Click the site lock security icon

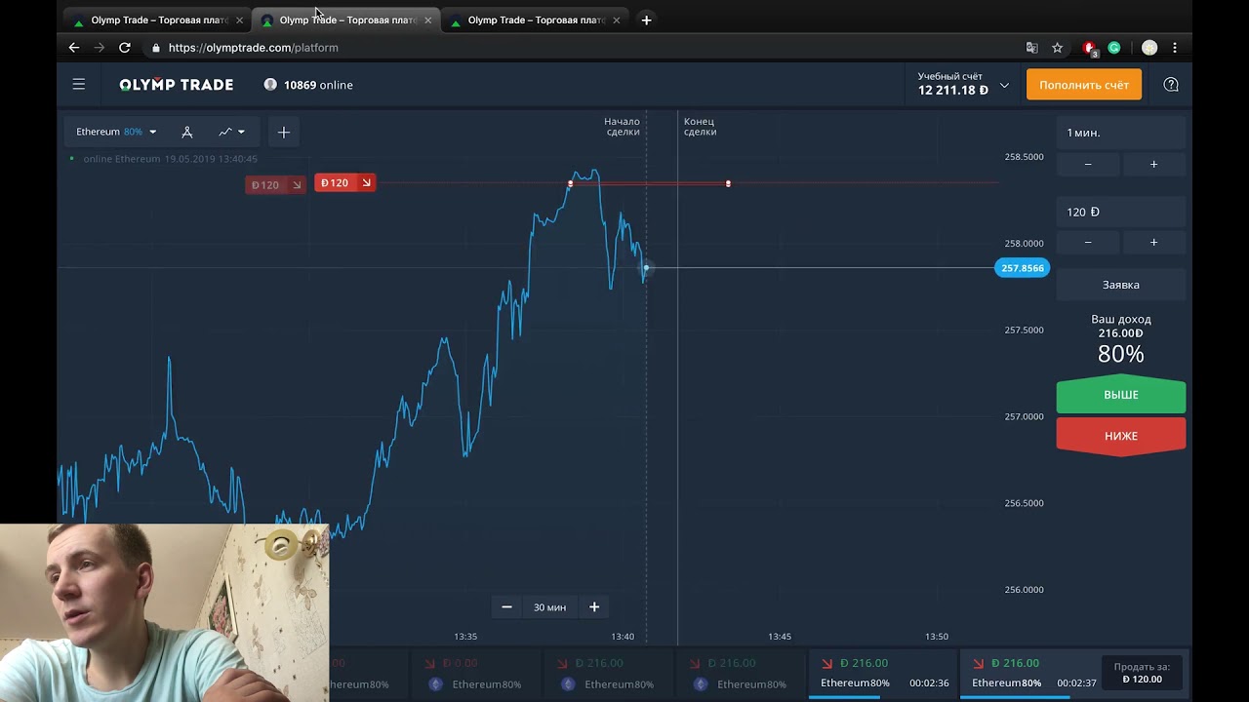coord(156,47)
